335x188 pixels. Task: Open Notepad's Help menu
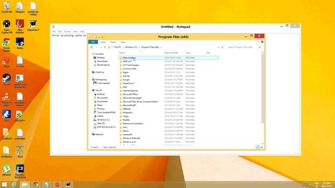[x=82, y=31]
